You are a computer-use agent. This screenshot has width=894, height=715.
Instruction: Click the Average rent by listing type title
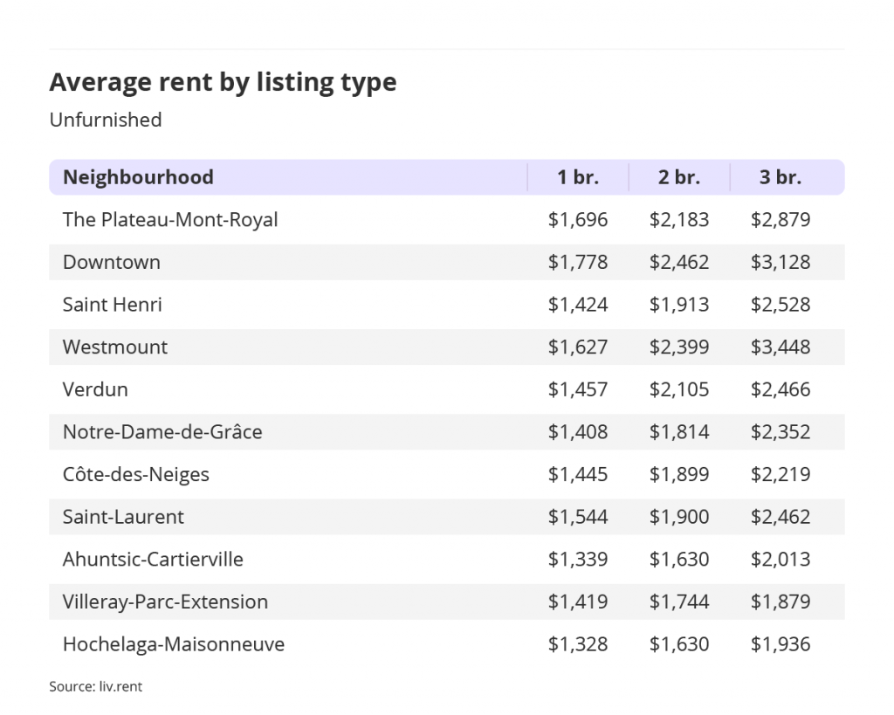click(223, 83)
